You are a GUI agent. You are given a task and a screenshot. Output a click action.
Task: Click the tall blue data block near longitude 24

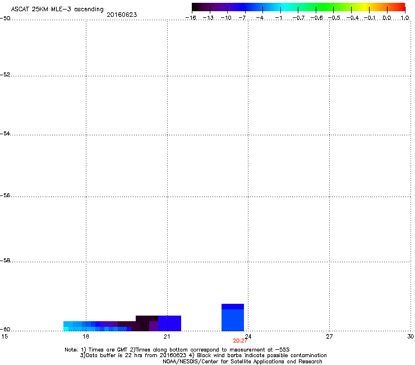pyautogui.click(x=233, y=318)
